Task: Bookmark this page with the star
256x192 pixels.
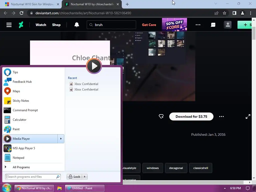Action: pyautogui.click(x=224, y=13)
